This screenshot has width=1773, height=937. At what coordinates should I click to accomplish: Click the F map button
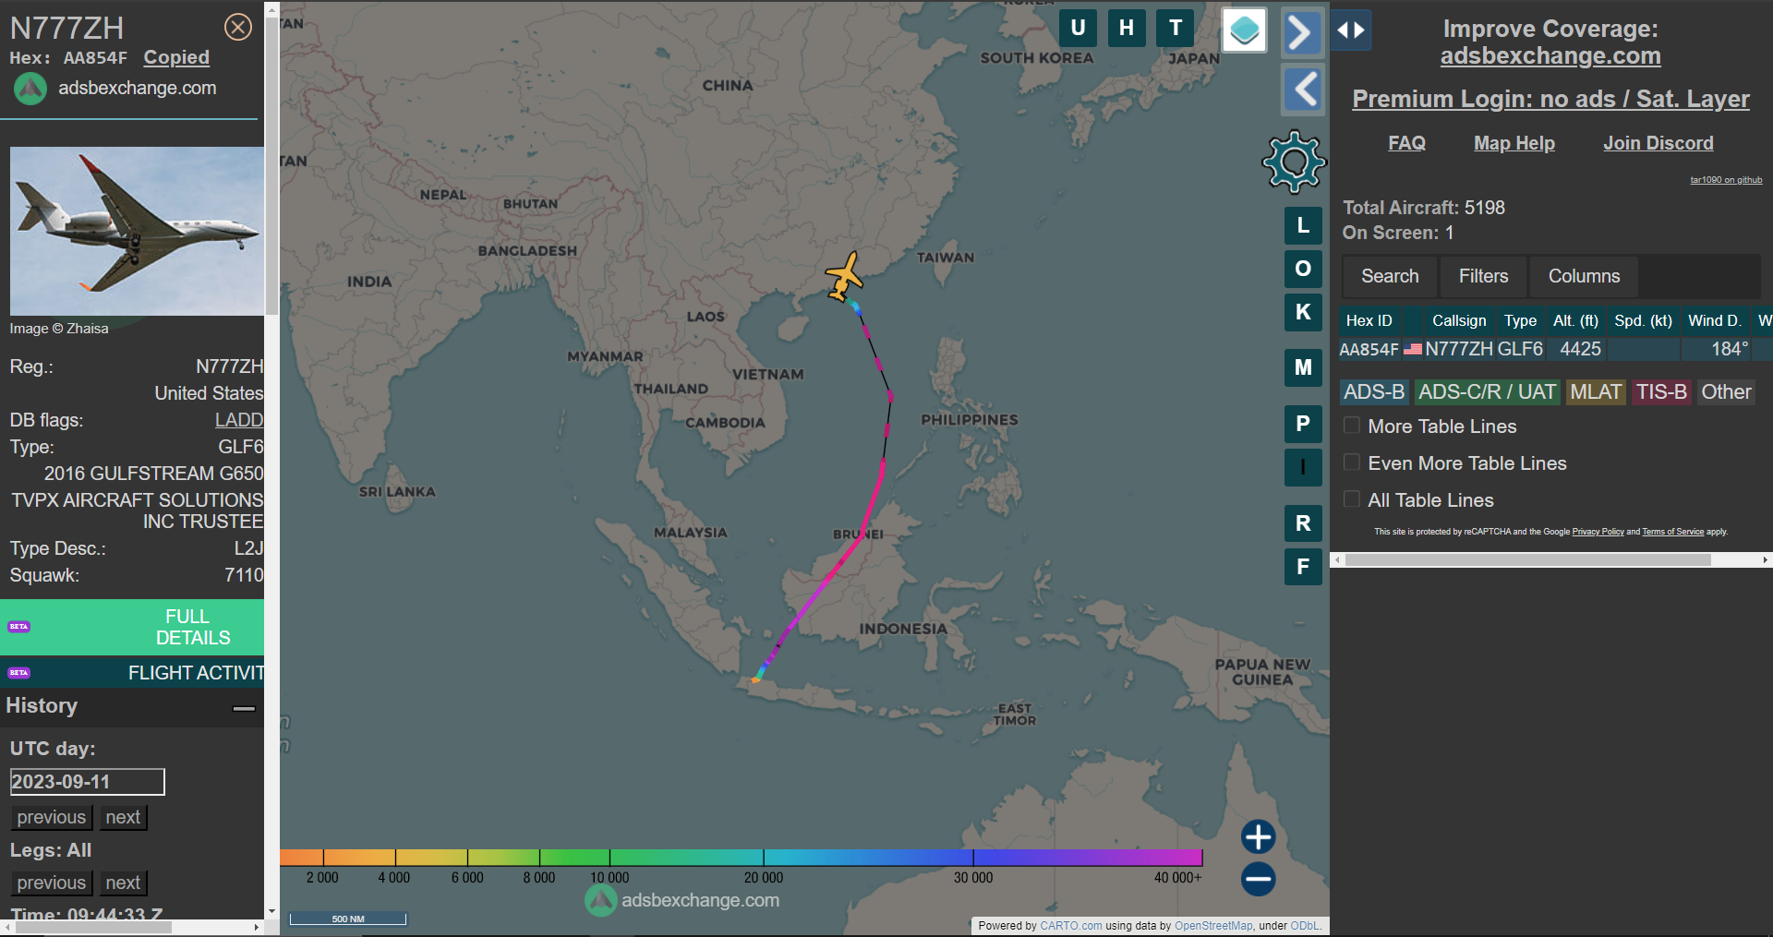coord(1303,567)
